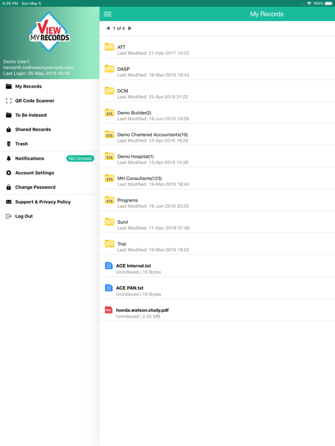Click honda.watson.study.pdf PDF icon
The height and width of the screenshot is (446, 335).
[109, 310]
